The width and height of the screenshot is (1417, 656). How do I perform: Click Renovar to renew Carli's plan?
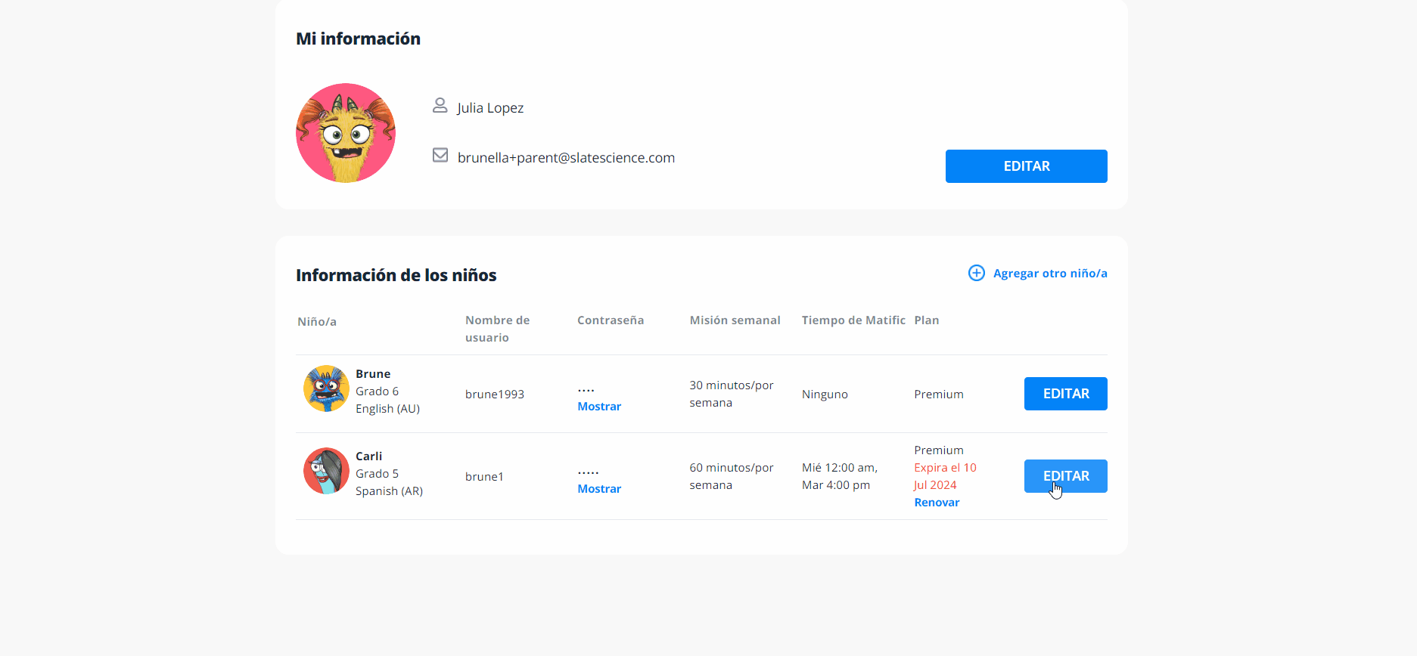click(936, 503)
